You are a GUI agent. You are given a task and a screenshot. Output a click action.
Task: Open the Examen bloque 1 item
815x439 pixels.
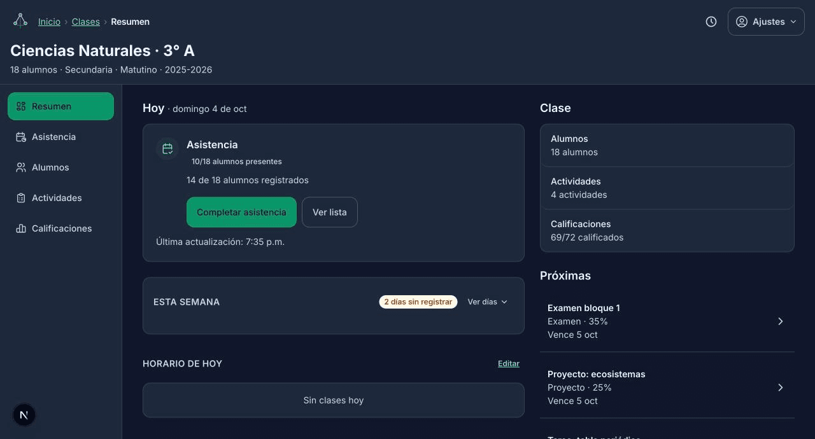(x=667, y=321)
